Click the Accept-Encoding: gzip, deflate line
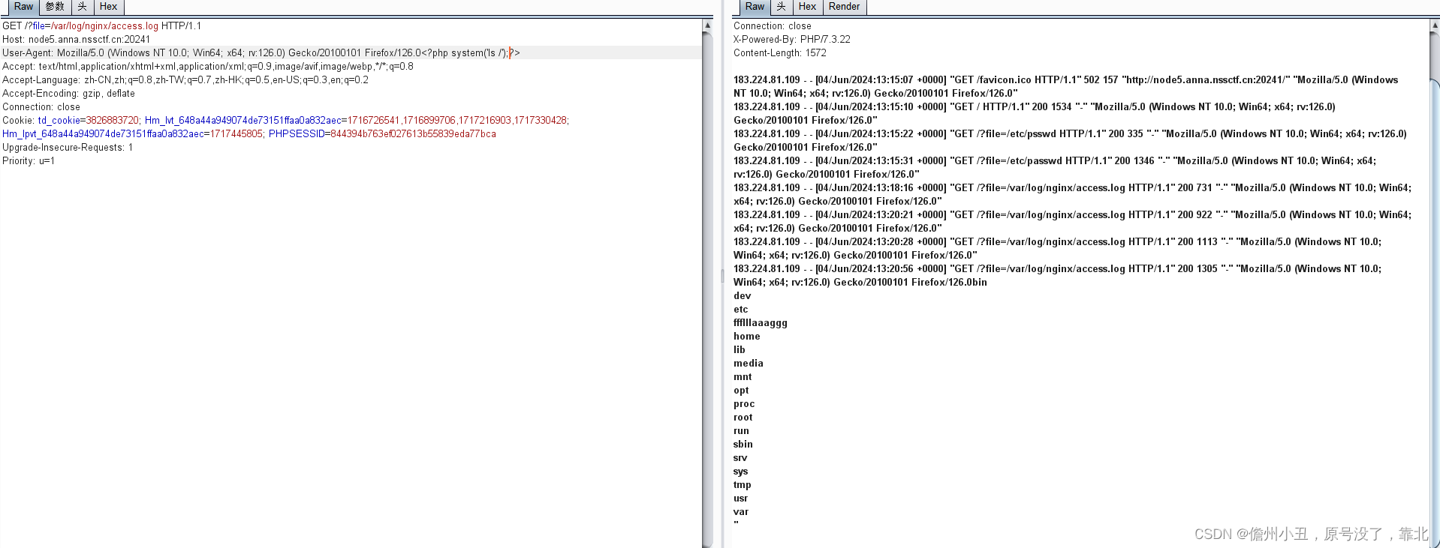 tap(68, 93)
